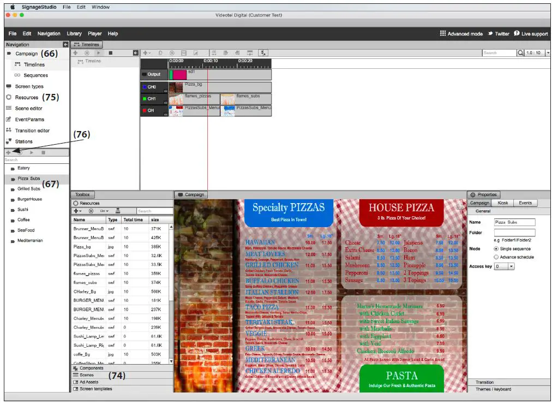Play the timeline from timeline list toolbar
This screenshot has height=404, width=552.
click(x=99, y=53)
